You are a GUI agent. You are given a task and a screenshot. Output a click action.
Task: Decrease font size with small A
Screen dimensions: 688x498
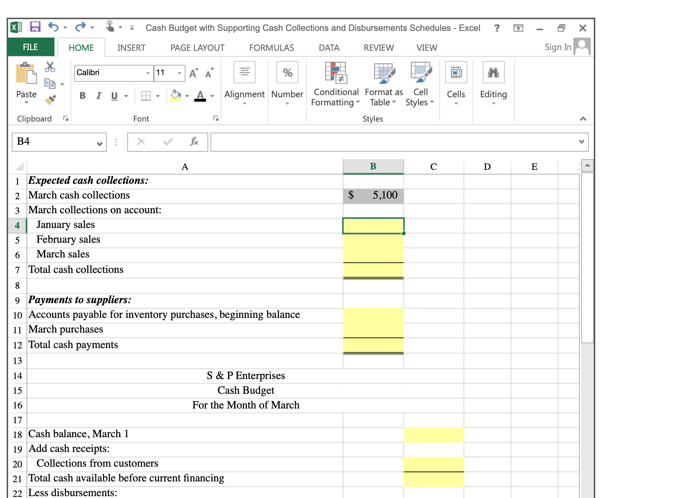(x=209, y=73)
